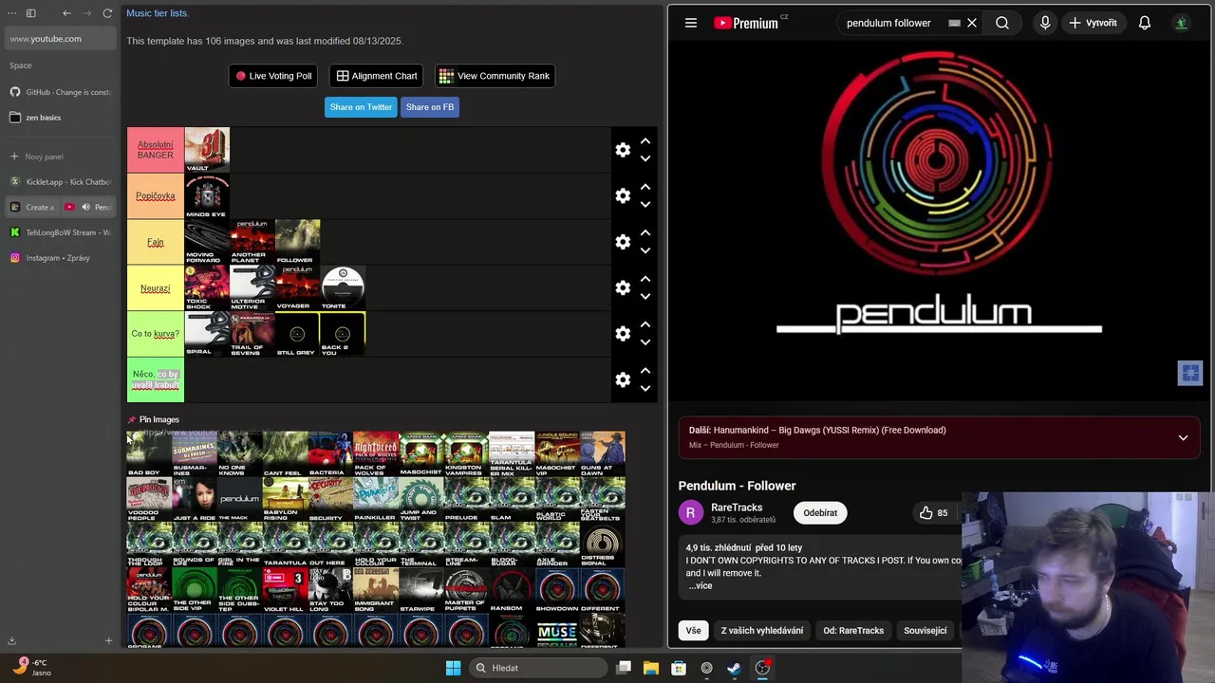Open the zen basics folder
Viewport: 1215px width, 683px height.
[x=60, y=118]
